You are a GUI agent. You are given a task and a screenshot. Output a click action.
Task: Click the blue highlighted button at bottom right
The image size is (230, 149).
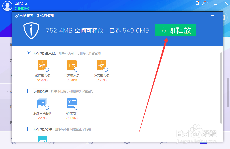(204, 143)
